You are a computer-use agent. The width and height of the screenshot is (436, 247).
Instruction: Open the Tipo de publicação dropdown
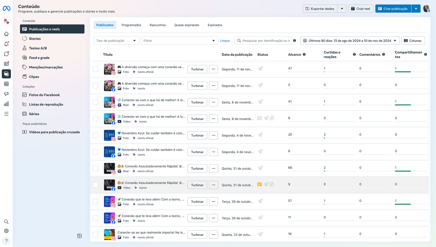[116, 41]
